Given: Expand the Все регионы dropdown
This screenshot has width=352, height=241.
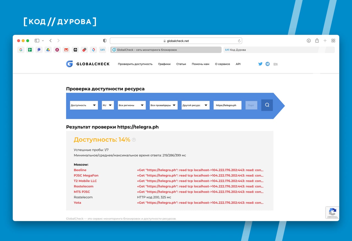Looking at the screenshot, I should point(132,105).
